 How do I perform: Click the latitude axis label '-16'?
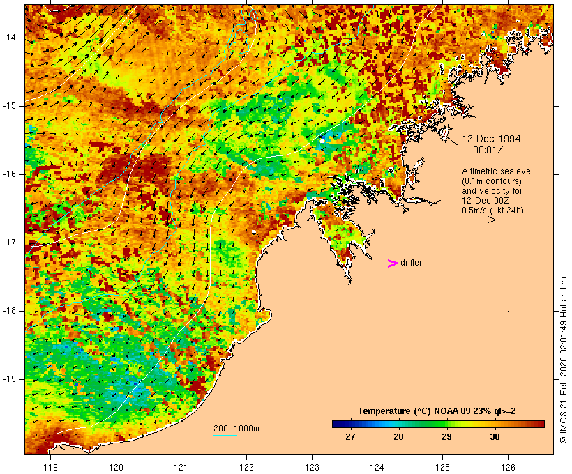click(9, 174)
